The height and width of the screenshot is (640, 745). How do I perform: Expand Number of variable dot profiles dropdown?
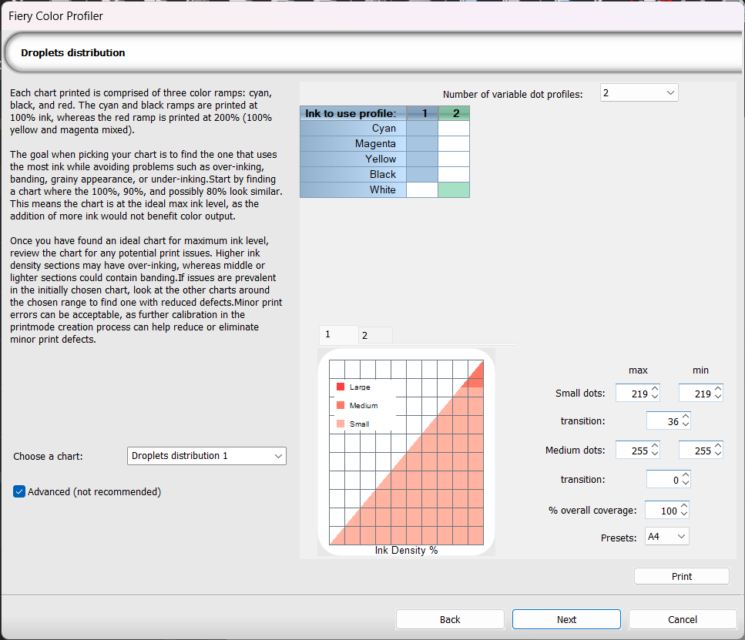pos(639,92)
